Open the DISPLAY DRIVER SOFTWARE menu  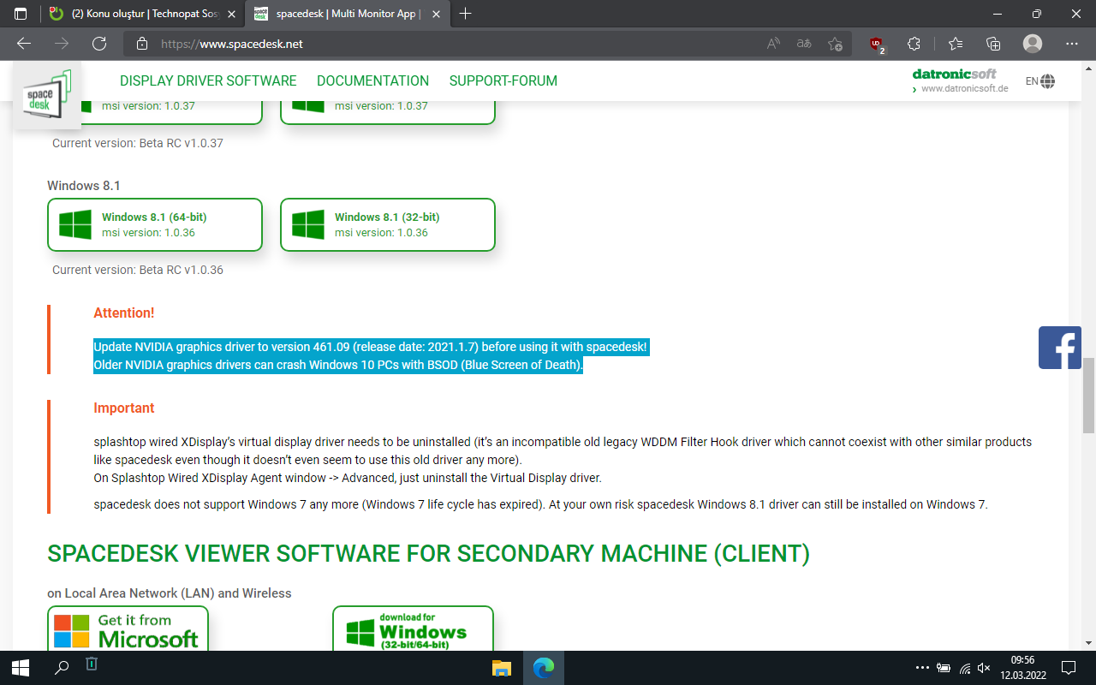[x=208, y=81]
